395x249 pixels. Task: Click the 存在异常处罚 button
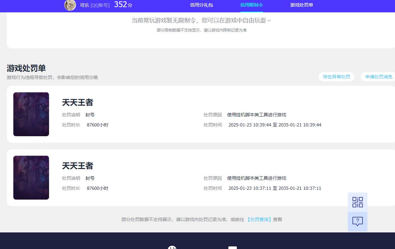[337, 77]
